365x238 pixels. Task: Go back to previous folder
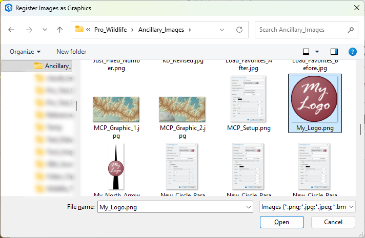pos(11,30)
